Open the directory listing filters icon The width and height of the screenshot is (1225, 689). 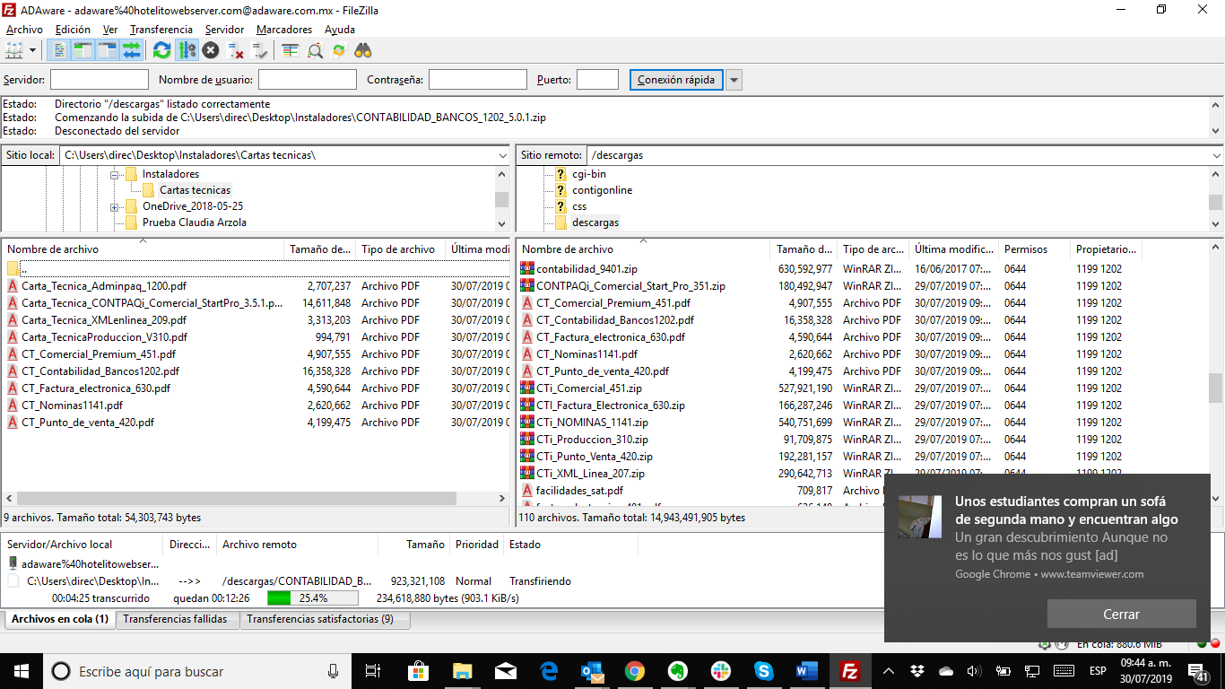pyautogui.click(x=291, y=50)
